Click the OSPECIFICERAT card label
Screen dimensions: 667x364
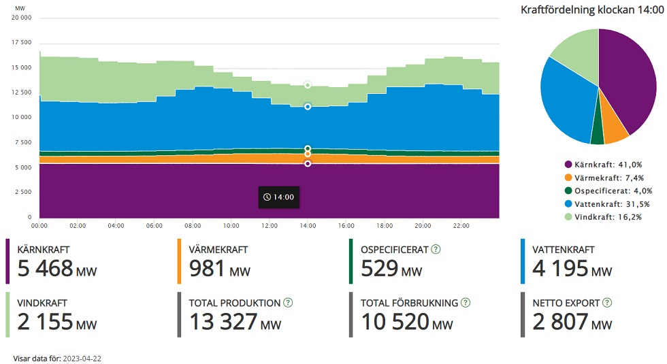[x=394, y=250]
